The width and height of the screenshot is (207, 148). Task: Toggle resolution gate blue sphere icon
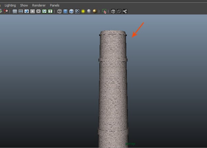[27, 11]
